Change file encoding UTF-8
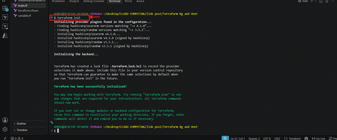 pos(267,139)
